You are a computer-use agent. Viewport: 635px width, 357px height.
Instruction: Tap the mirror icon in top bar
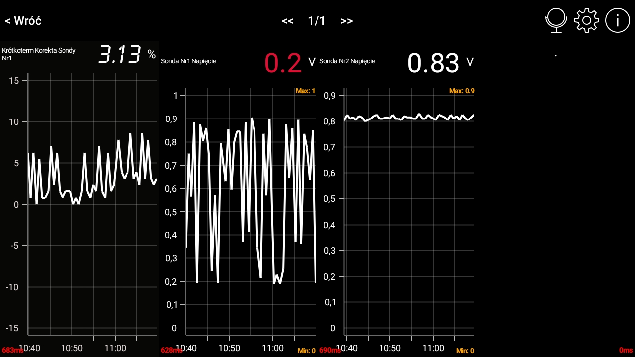(556, 21)
